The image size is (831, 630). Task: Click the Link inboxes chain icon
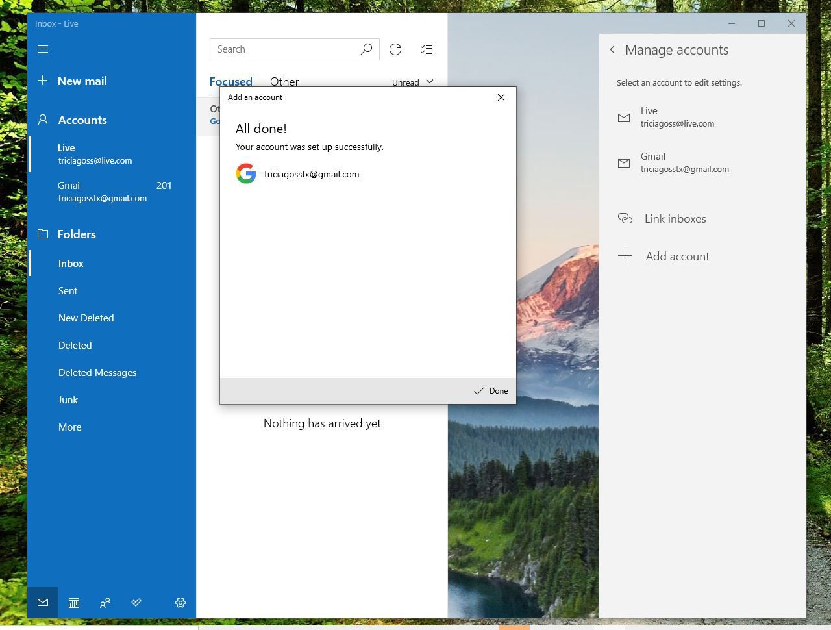(x=625, y=218)
